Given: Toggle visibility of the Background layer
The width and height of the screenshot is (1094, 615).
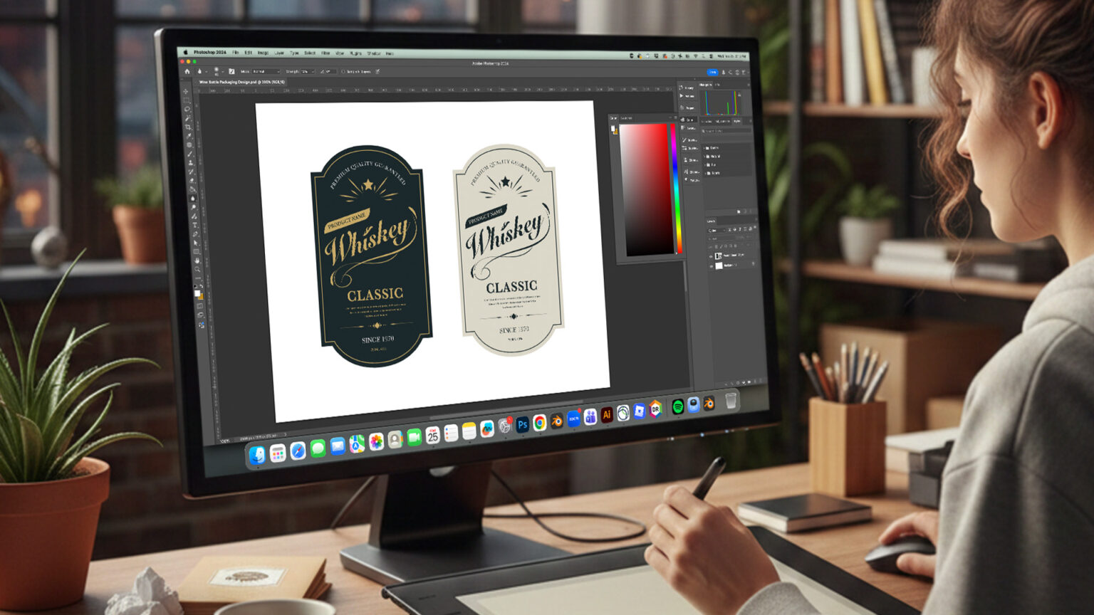Looking at the screenshot, I should click(x=711, y=266).
